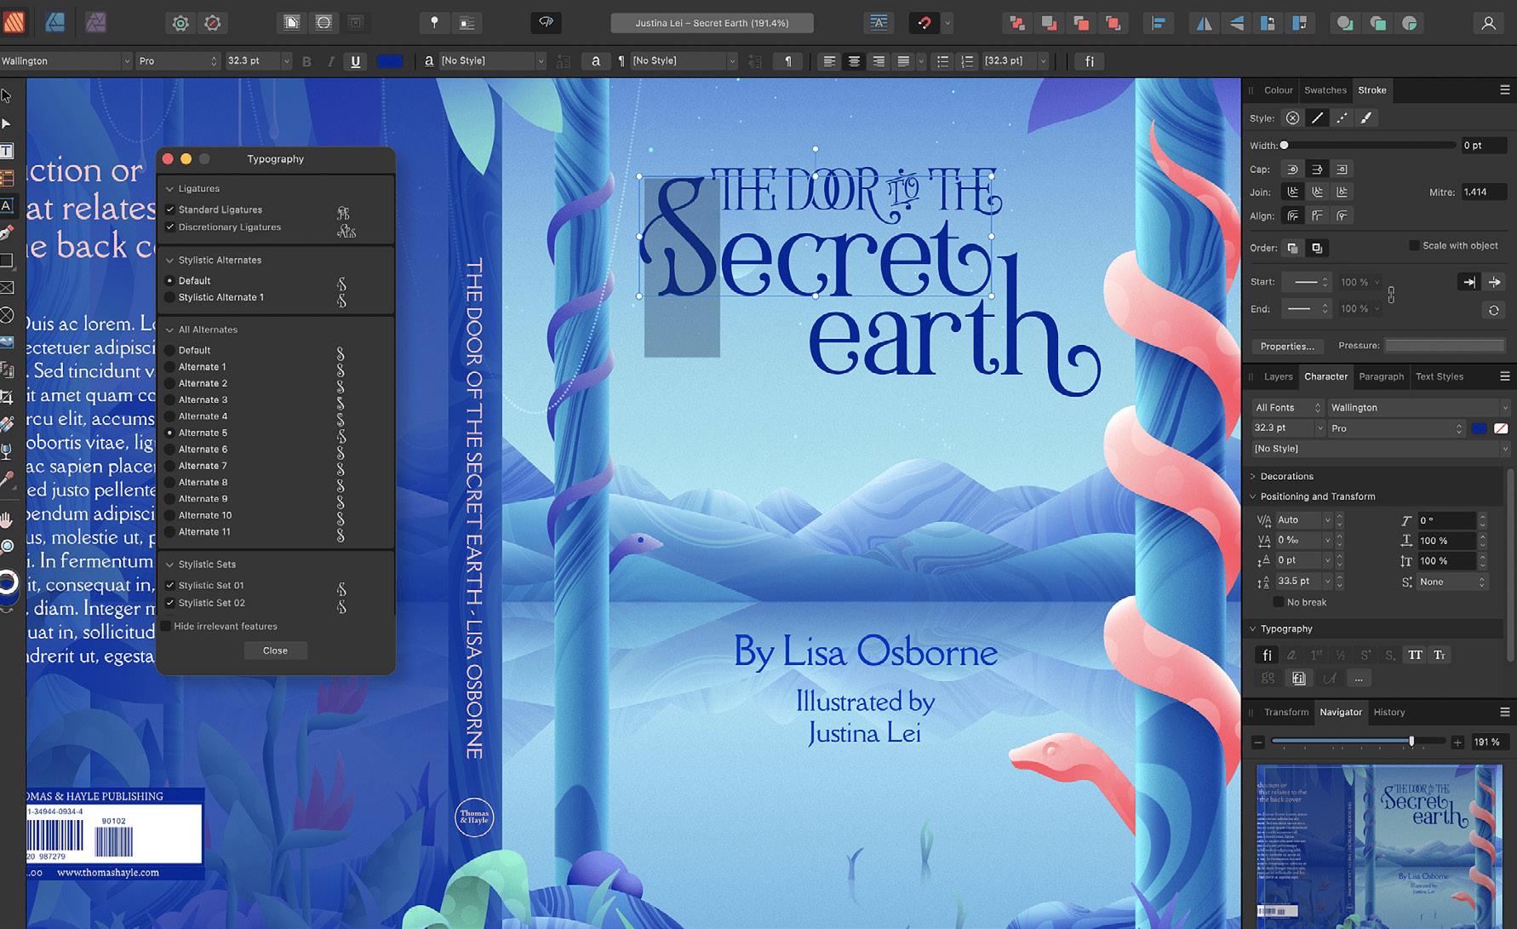Toggle bulleted list formatting
1517x929 pixels.
(x=942, y=61)
